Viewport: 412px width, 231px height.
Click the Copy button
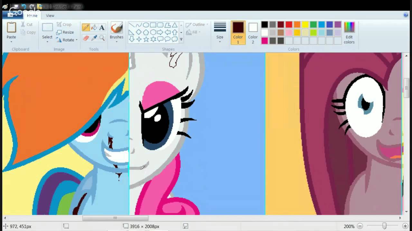click(x=28, y=32)
